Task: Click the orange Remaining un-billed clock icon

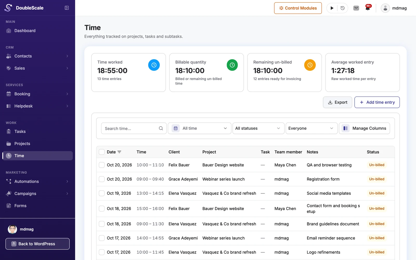Action: tap(310, 65)
